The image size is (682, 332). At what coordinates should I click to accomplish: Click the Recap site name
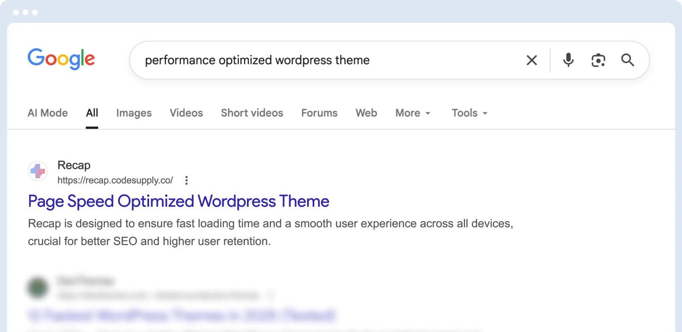pyautogui.click(x=74, y=165)
